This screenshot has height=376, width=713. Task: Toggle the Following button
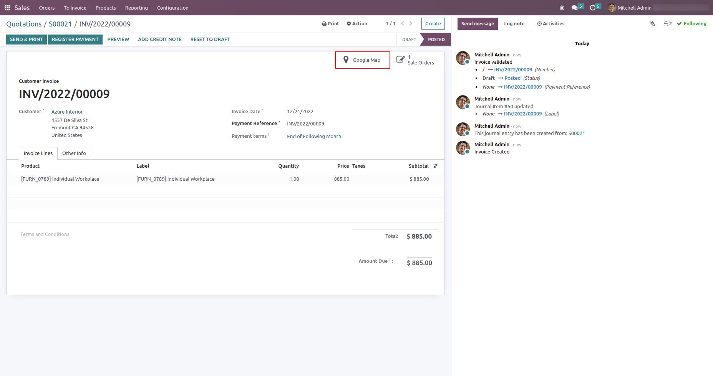[x=692, y=24]
